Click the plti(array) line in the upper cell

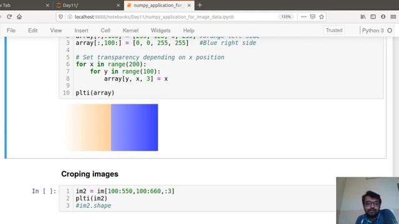tap(95, 93)
